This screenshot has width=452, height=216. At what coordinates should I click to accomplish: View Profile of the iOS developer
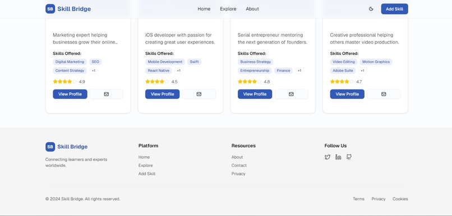point(162,94)
